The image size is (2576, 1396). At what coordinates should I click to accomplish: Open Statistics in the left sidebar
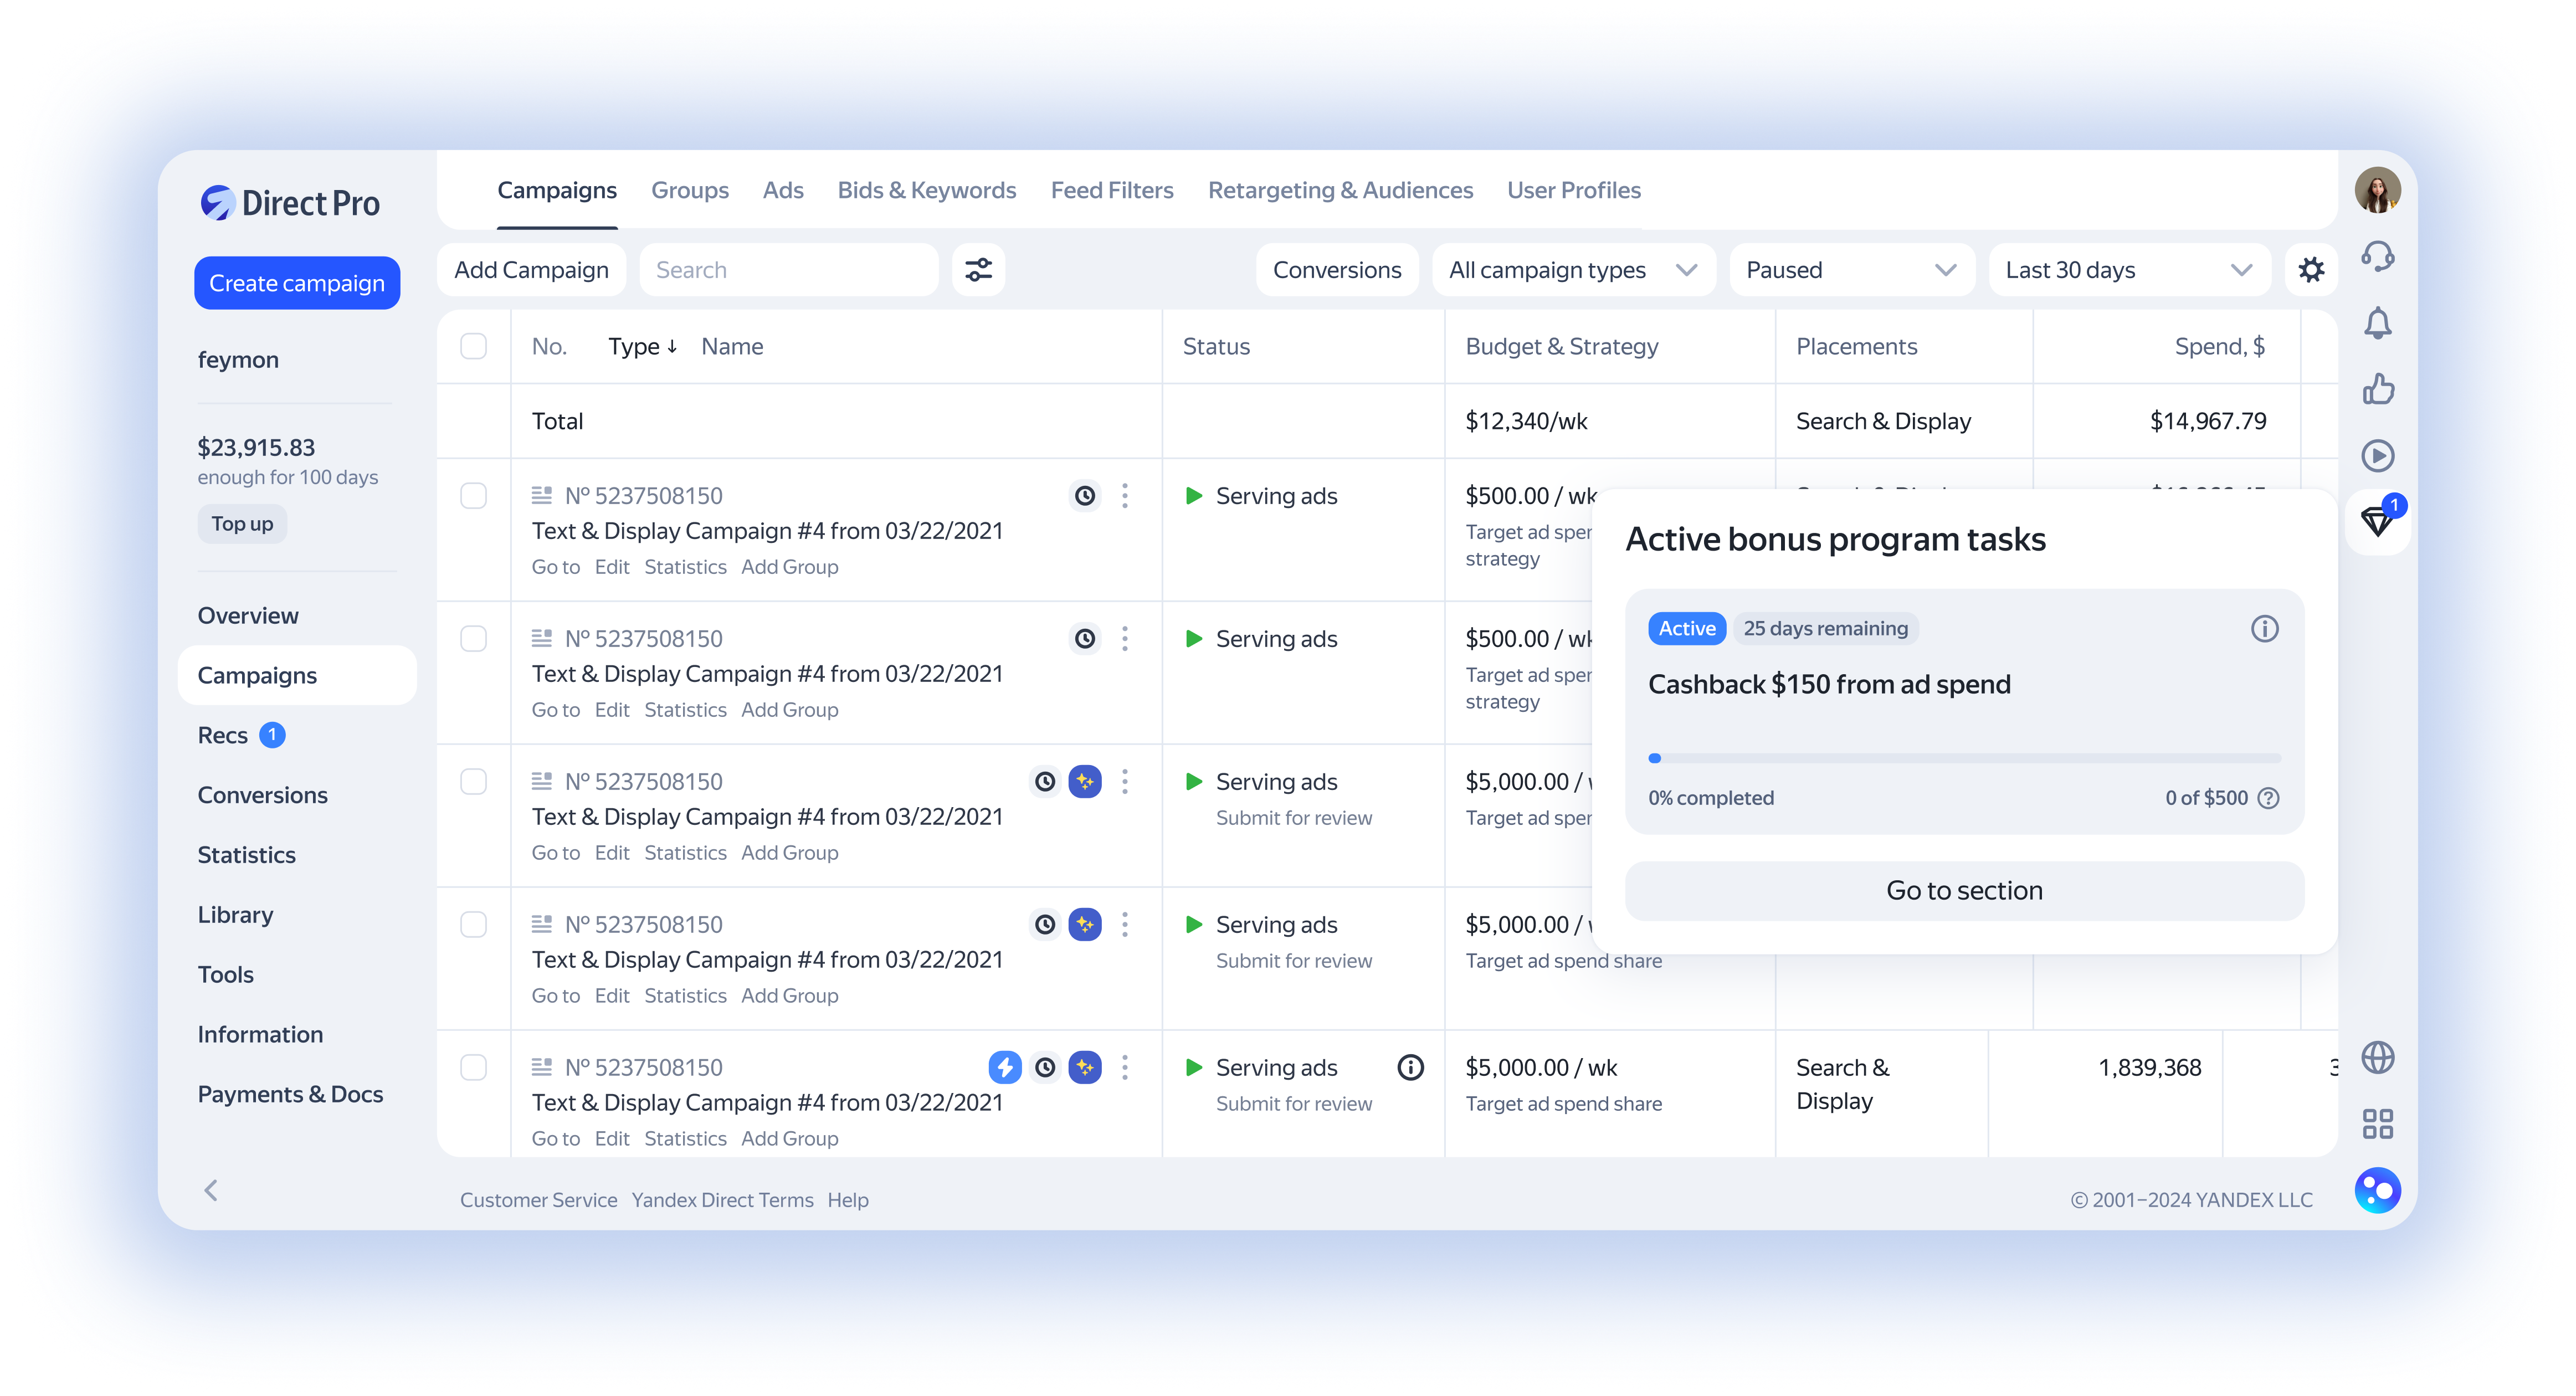246,855
